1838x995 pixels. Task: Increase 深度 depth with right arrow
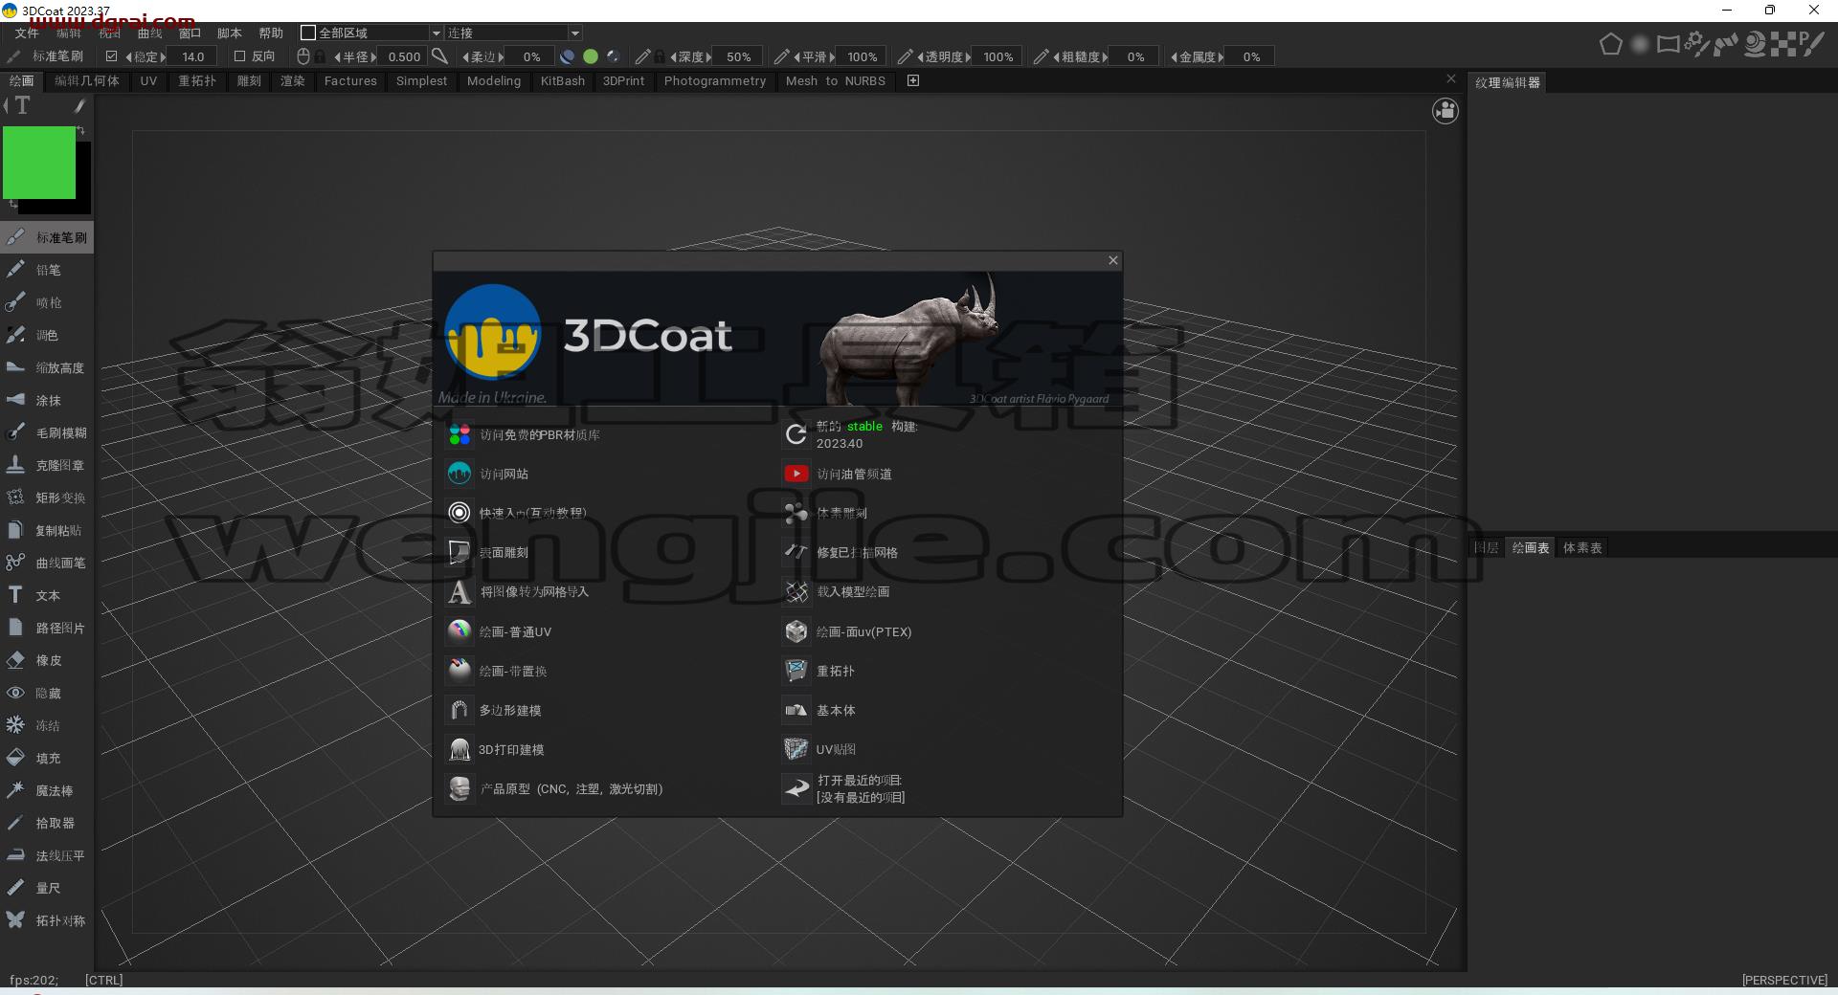[x=708, y=56]
